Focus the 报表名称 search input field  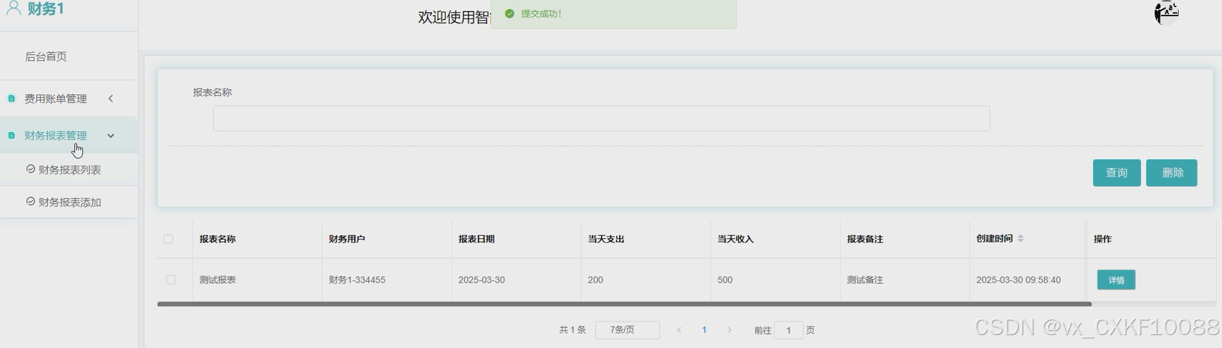point(601,118)
